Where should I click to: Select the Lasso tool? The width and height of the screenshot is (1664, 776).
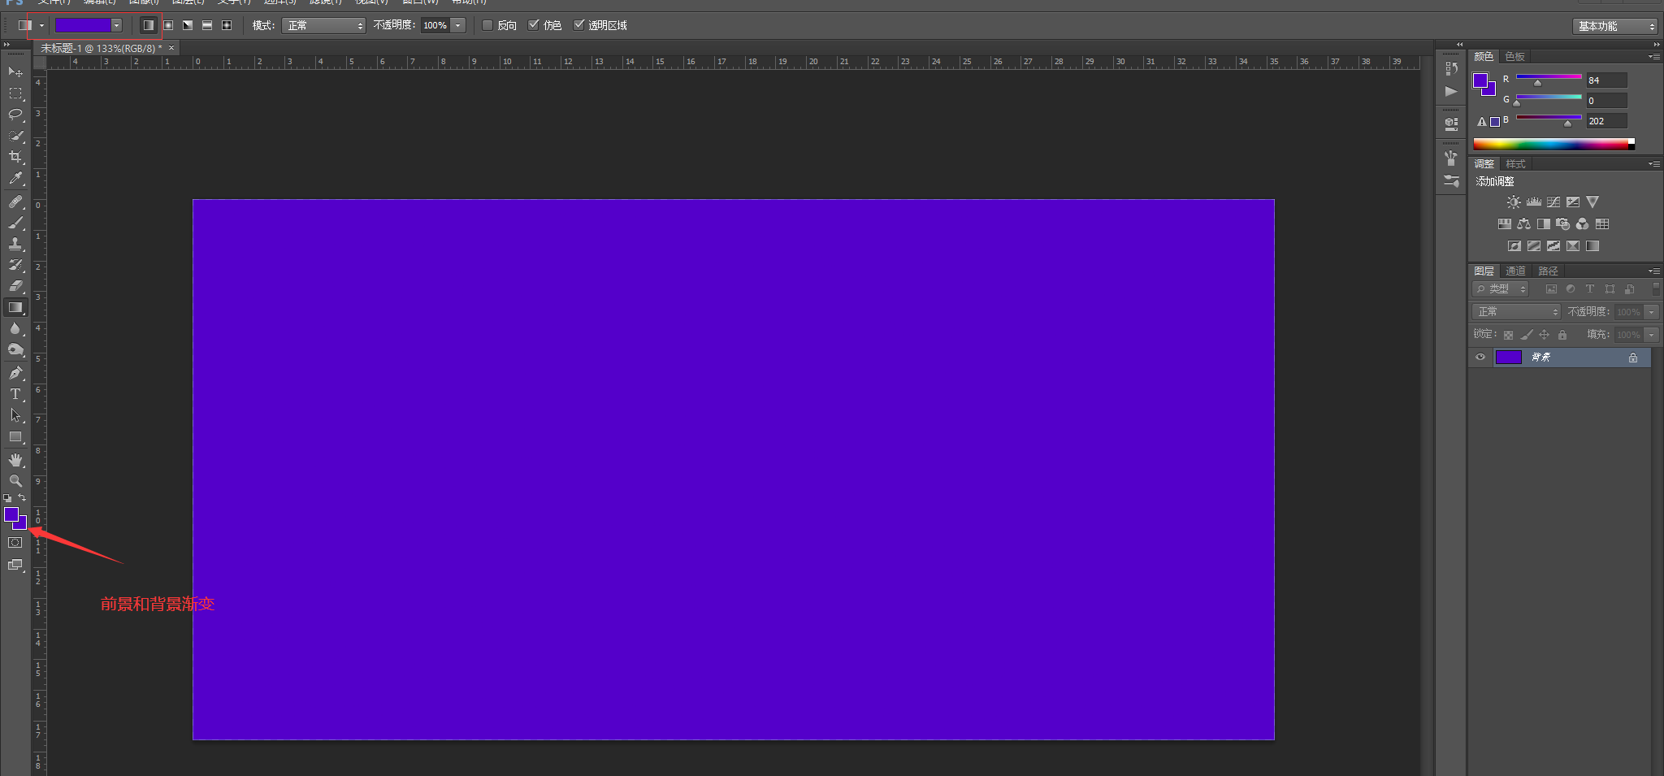(x=15, y=115)
